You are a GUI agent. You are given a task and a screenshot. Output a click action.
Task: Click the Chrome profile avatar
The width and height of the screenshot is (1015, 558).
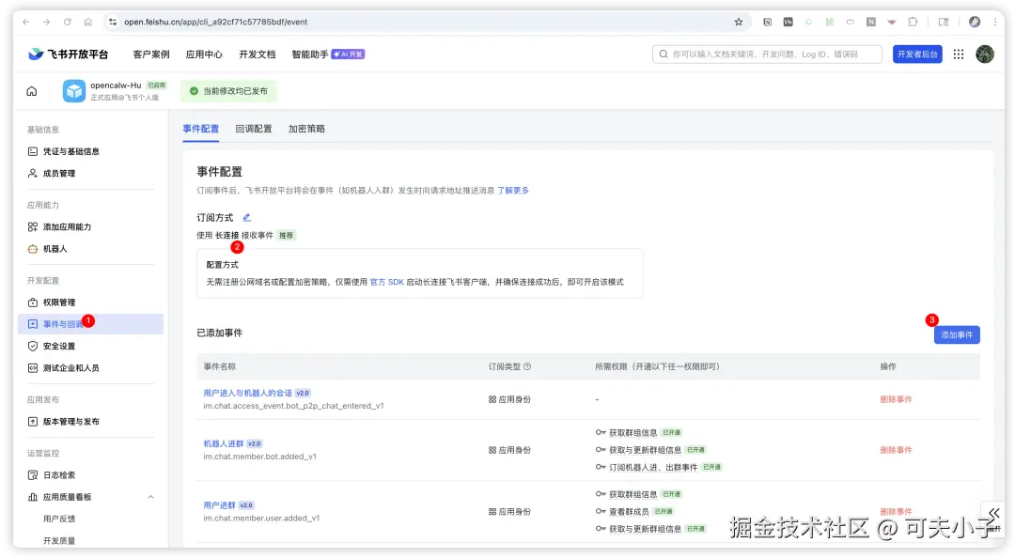click(975, 22)
